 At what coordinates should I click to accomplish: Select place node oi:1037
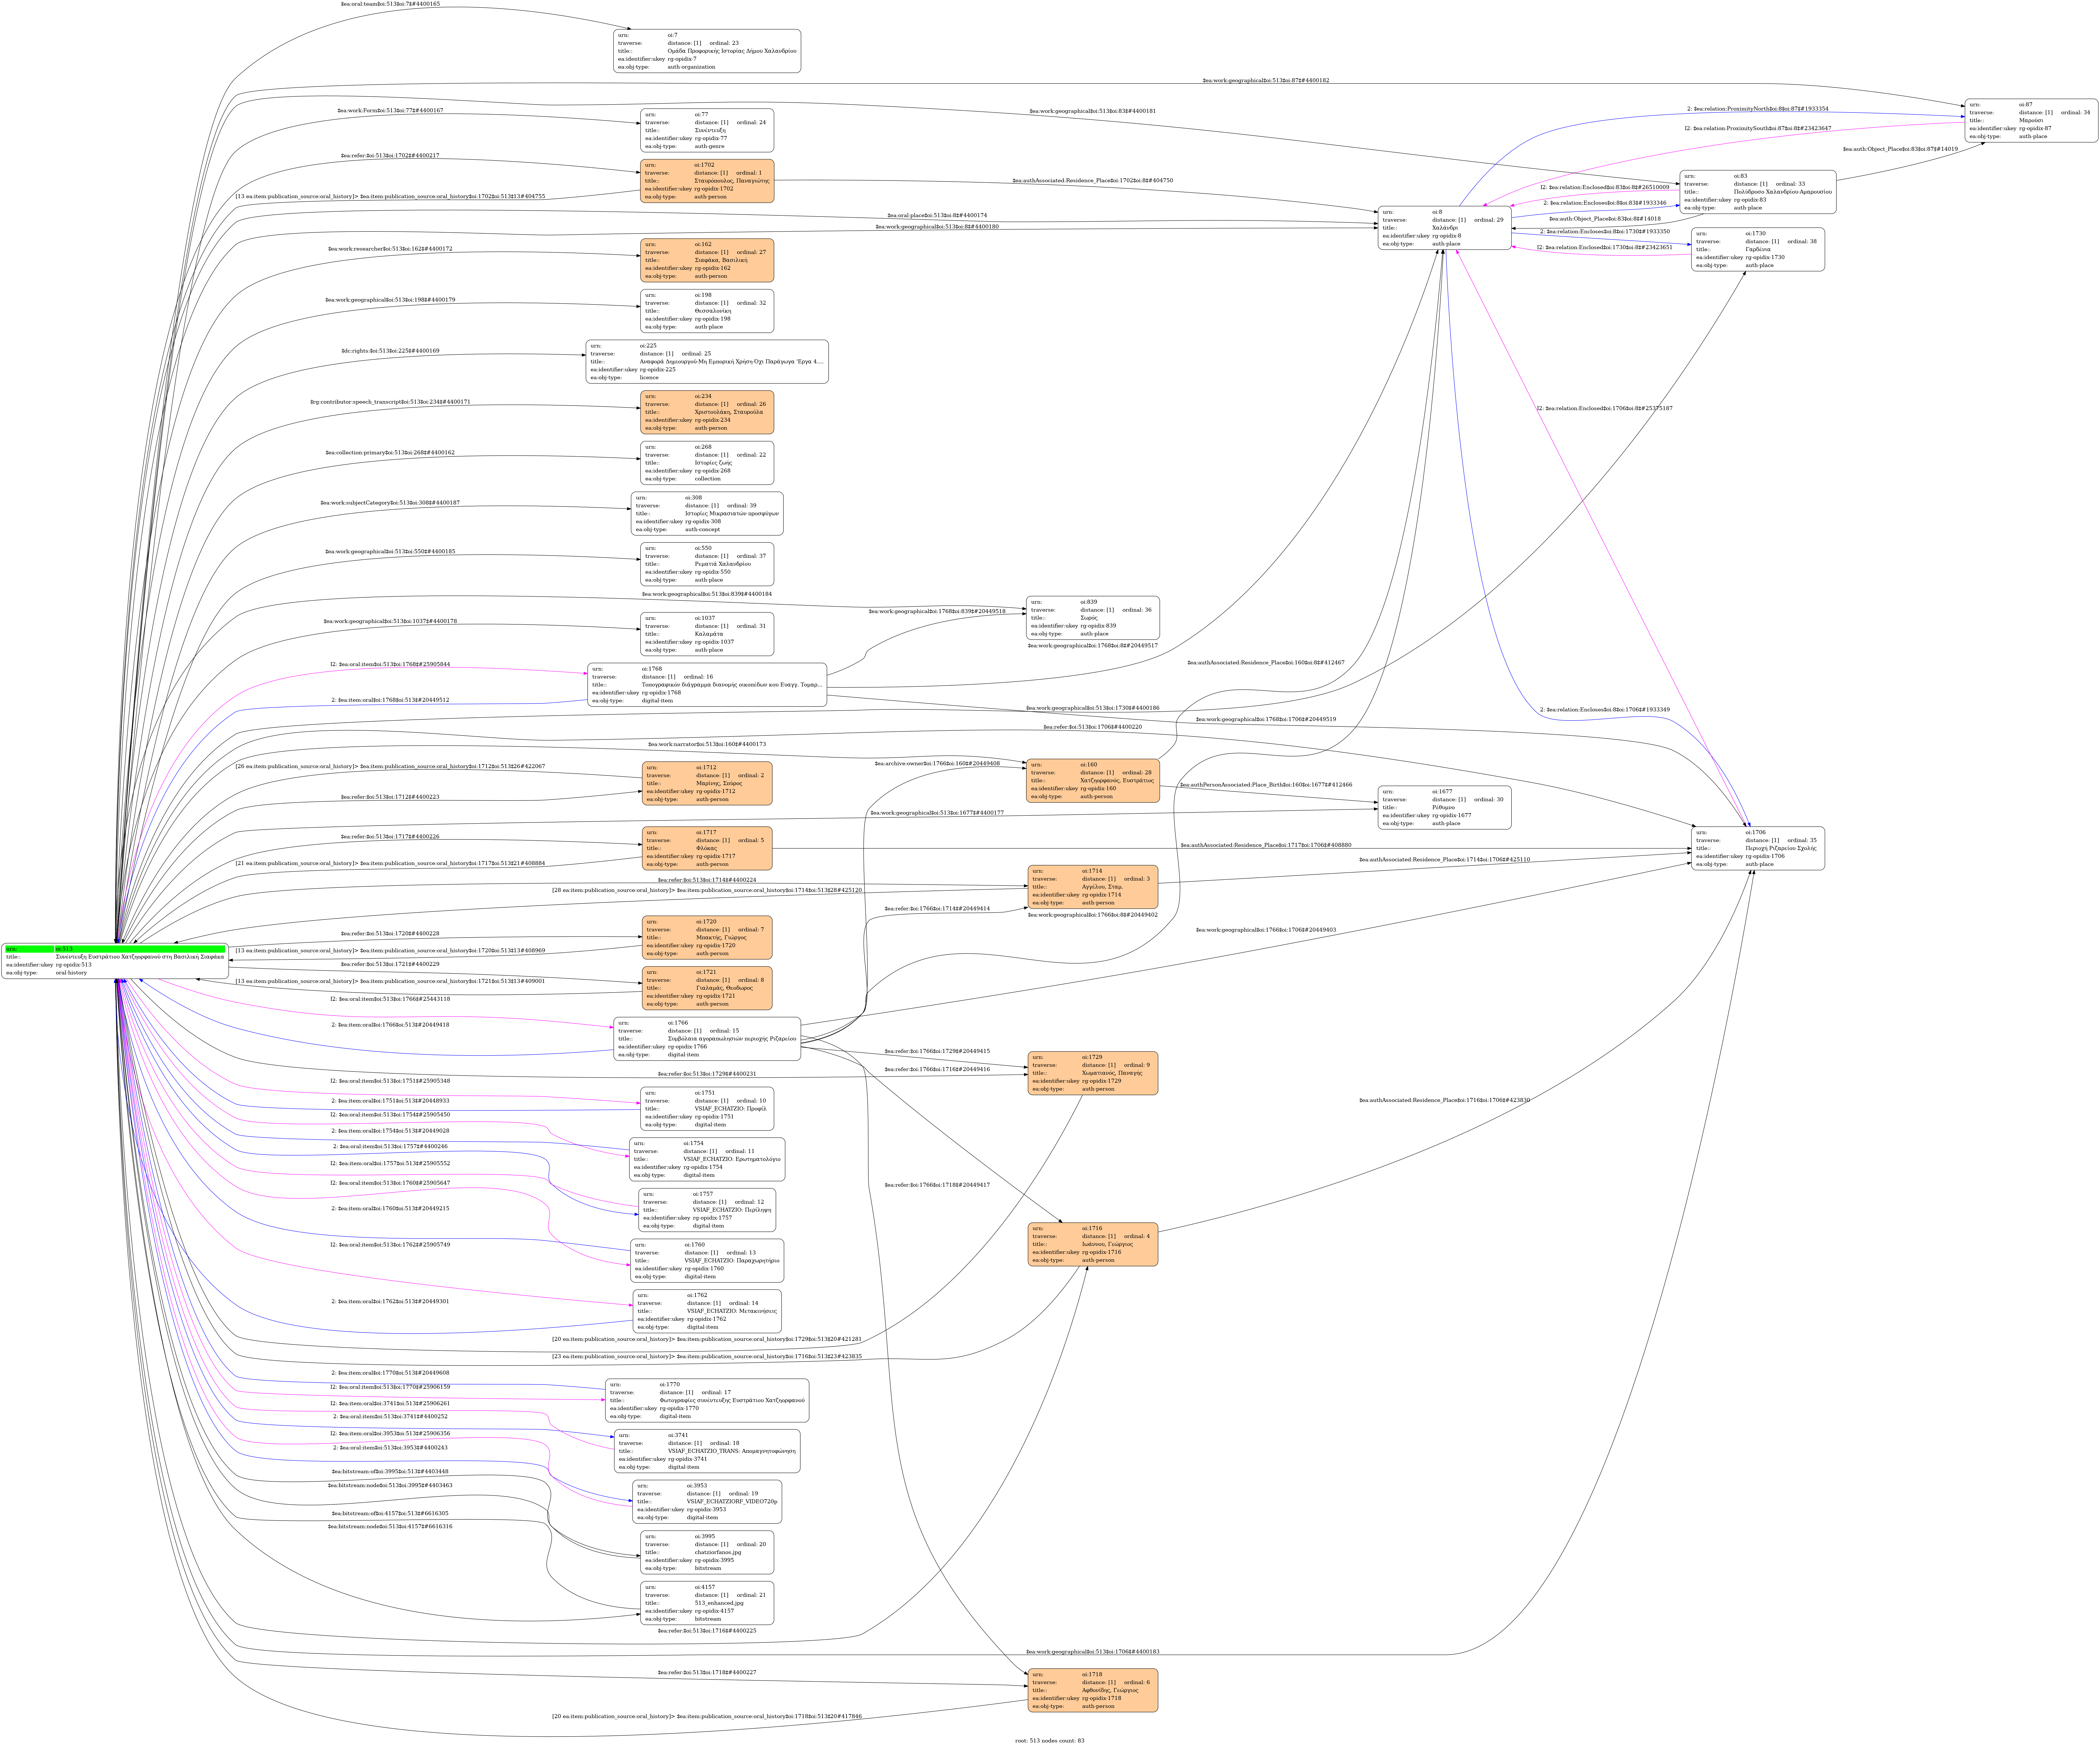coord(707,634)
